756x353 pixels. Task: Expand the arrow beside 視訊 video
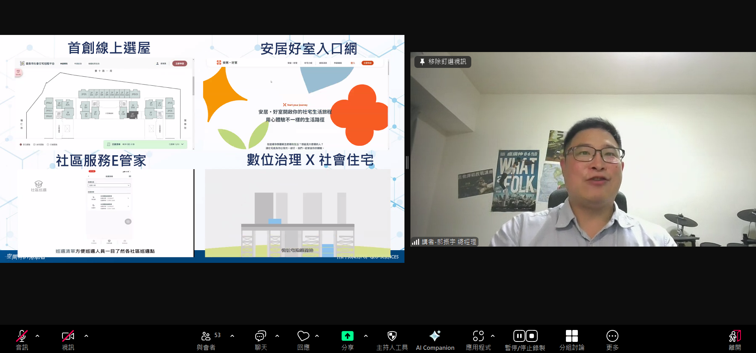86,336
